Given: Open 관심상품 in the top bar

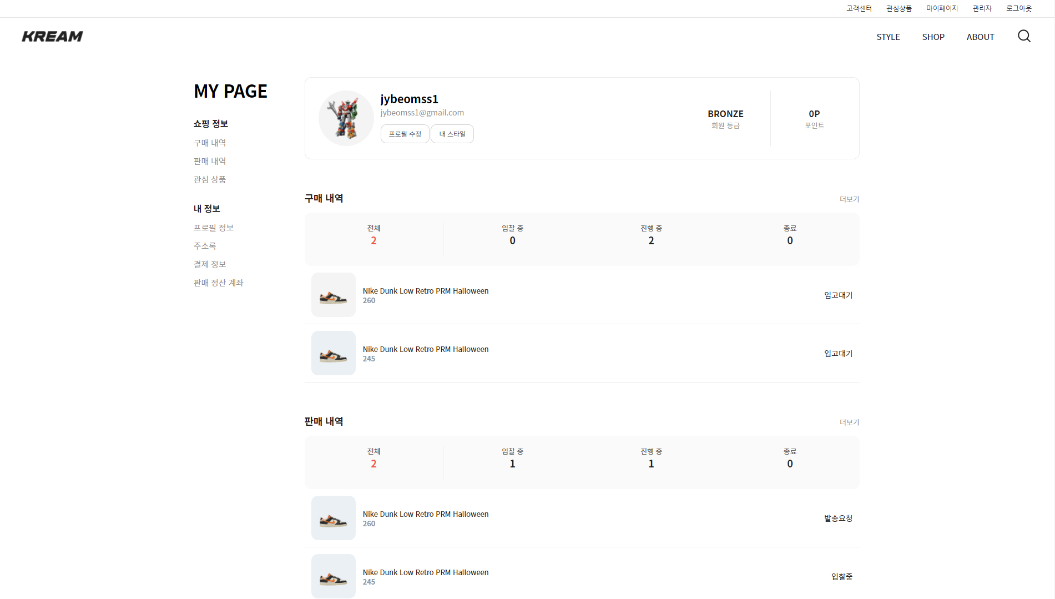Looking at the screenshot, I should pos(898,8).
